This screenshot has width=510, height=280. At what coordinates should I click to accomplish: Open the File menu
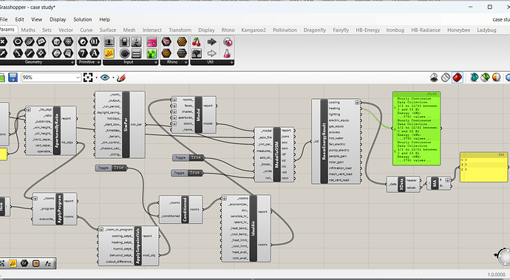[4, 19]
